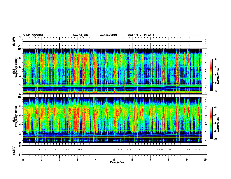
Task: Click inside the ch.2 spectrogram panel
Action: pos(113,120)
